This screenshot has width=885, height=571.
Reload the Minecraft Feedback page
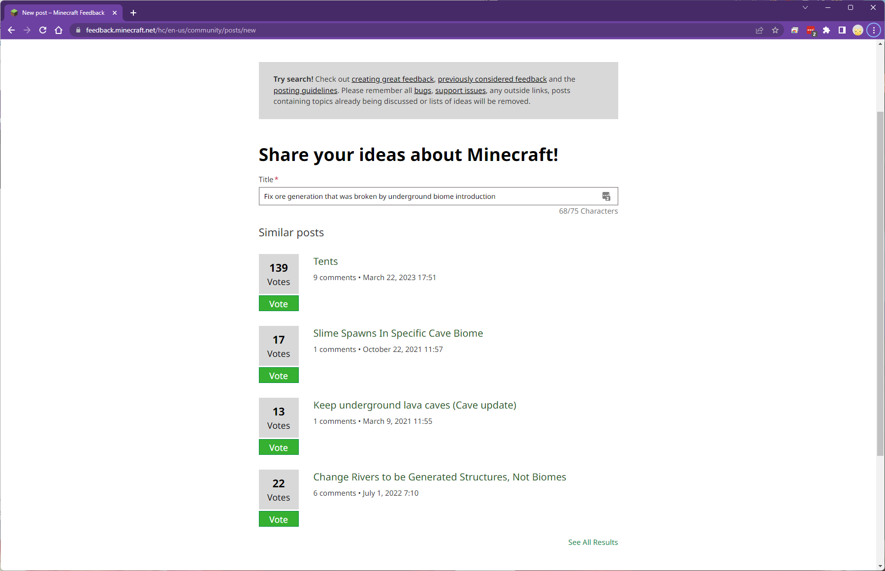pos(43,30)
